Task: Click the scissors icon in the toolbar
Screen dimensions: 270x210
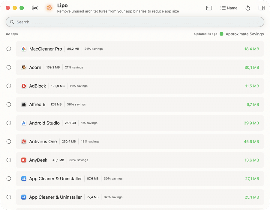Action: pyautogui.click(x=35, y=8)
